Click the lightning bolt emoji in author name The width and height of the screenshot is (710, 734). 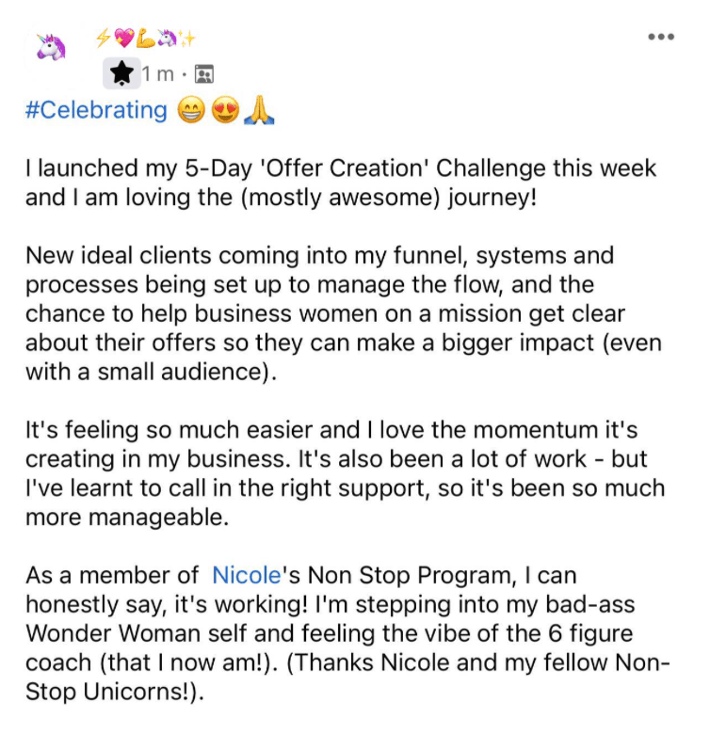tap(103, 38)
